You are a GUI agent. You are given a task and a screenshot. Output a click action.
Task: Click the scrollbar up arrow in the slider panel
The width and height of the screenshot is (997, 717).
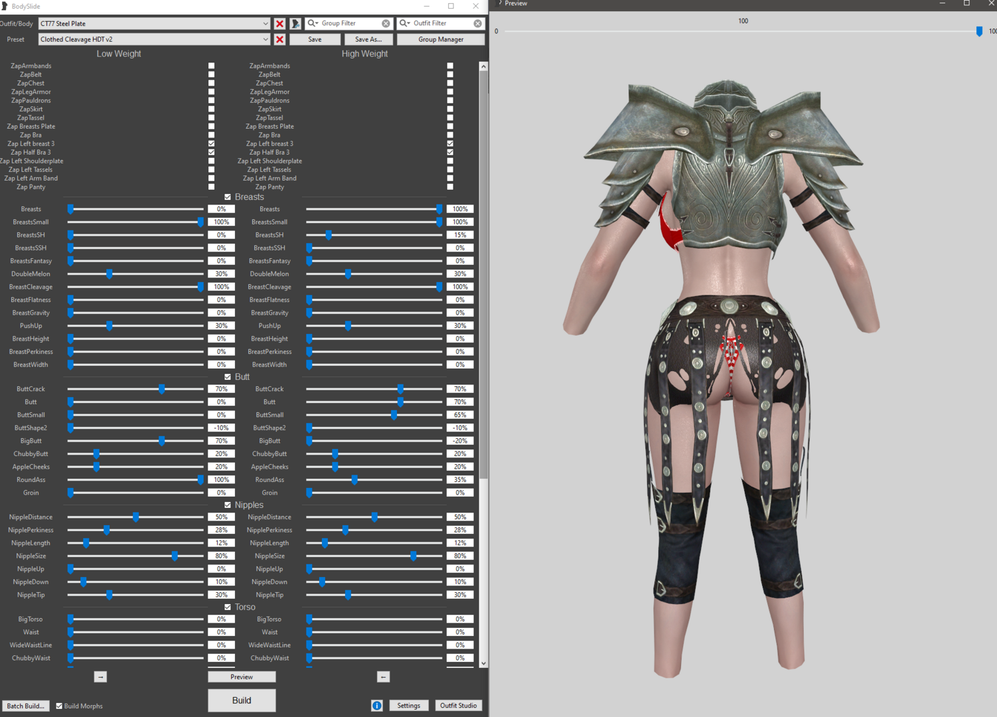pos(483,66)
